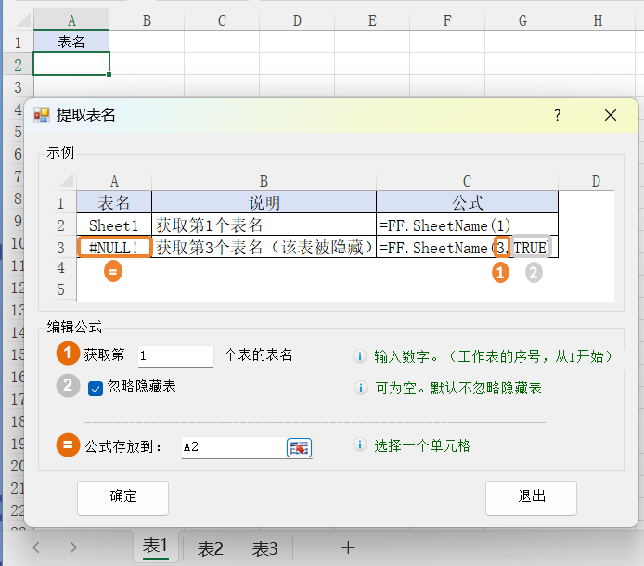Viewport: 644px width, 566px height.
Task: Click the dialog's help question mark
Action: (x=558, y=115)
